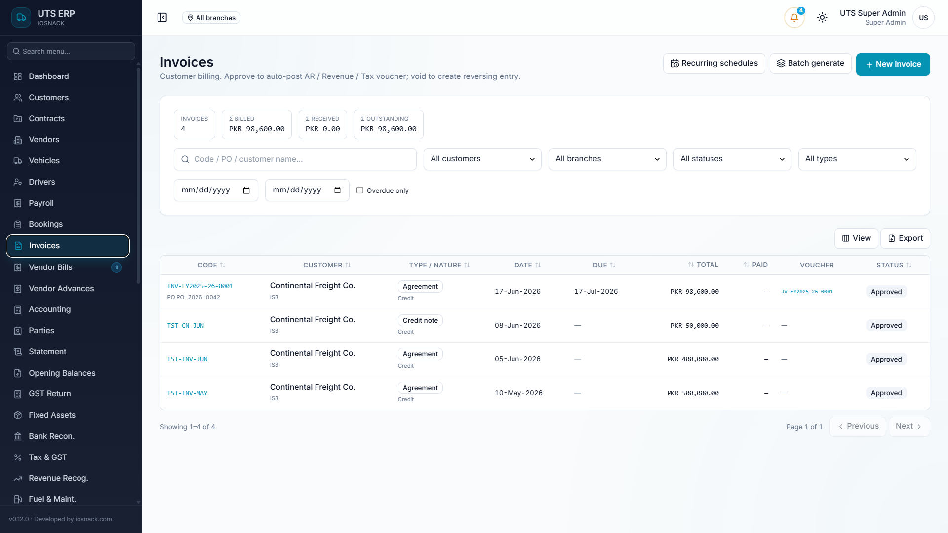
Task: Open the View columns menu
Action: pos(856,238)
